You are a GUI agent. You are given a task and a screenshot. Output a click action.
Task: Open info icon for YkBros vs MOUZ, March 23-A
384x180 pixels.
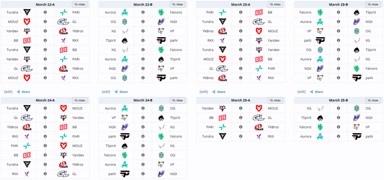point(241,31)
